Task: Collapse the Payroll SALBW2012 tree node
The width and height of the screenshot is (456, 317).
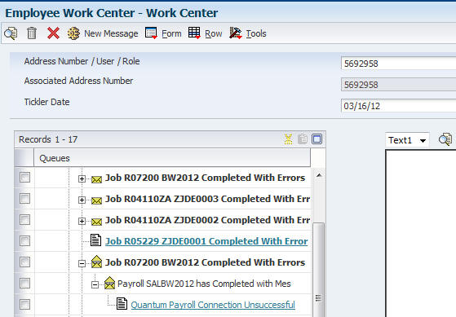Action: tap(95, 284)
